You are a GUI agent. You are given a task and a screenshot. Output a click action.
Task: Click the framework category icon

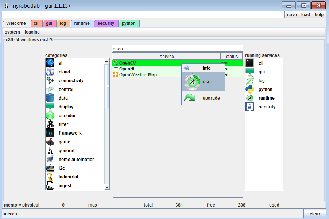pyautogui.click(x=50, y=133)
